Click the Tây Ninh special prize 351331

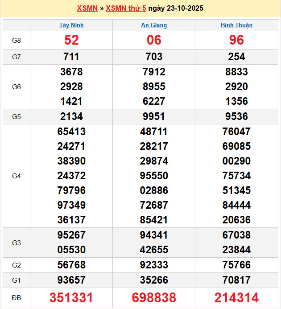(71, 297)
